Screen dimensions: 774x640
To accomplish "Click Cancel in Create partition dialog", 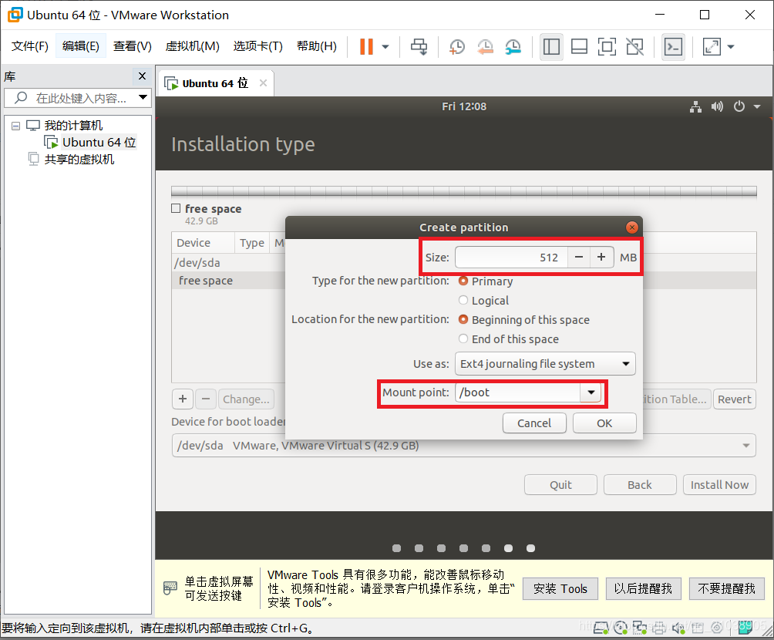I will [x=534, y=423].
